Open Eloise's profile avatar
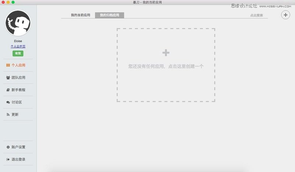 click(18, 23)
